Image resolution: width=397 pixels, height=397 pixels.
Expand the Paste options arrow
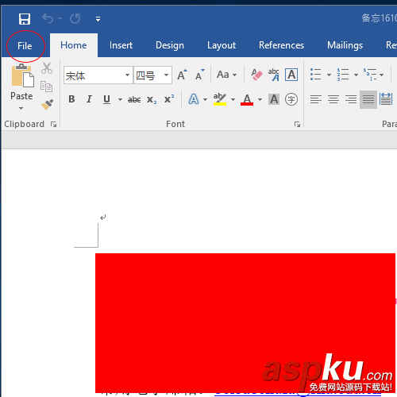pos(21,108)
